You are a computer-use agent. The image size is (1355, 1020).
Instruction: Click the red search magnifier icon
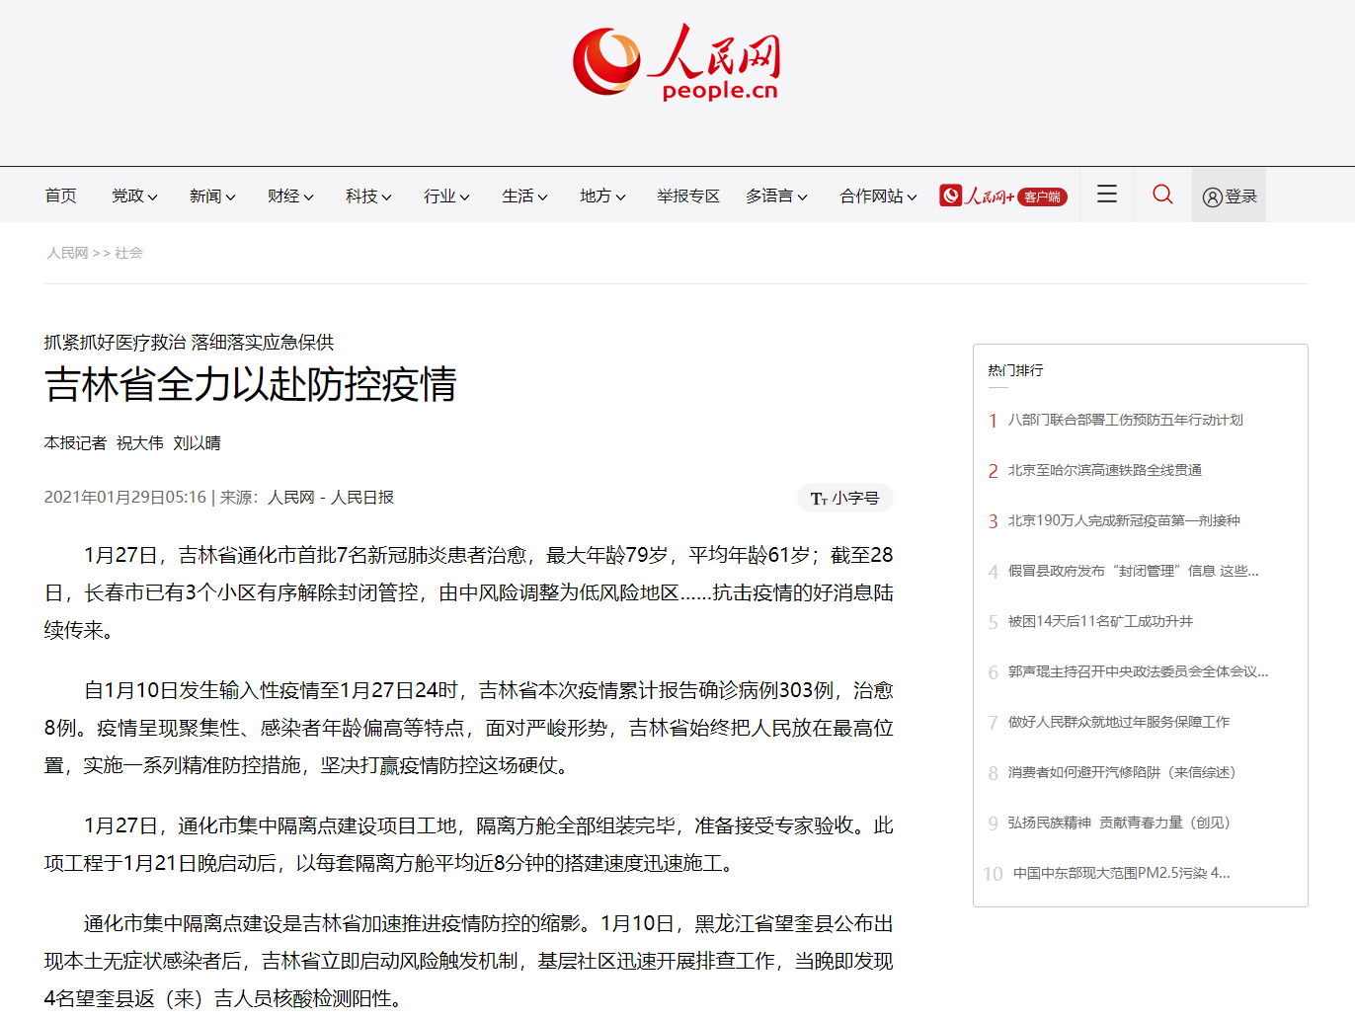[x=1163, y=195]
